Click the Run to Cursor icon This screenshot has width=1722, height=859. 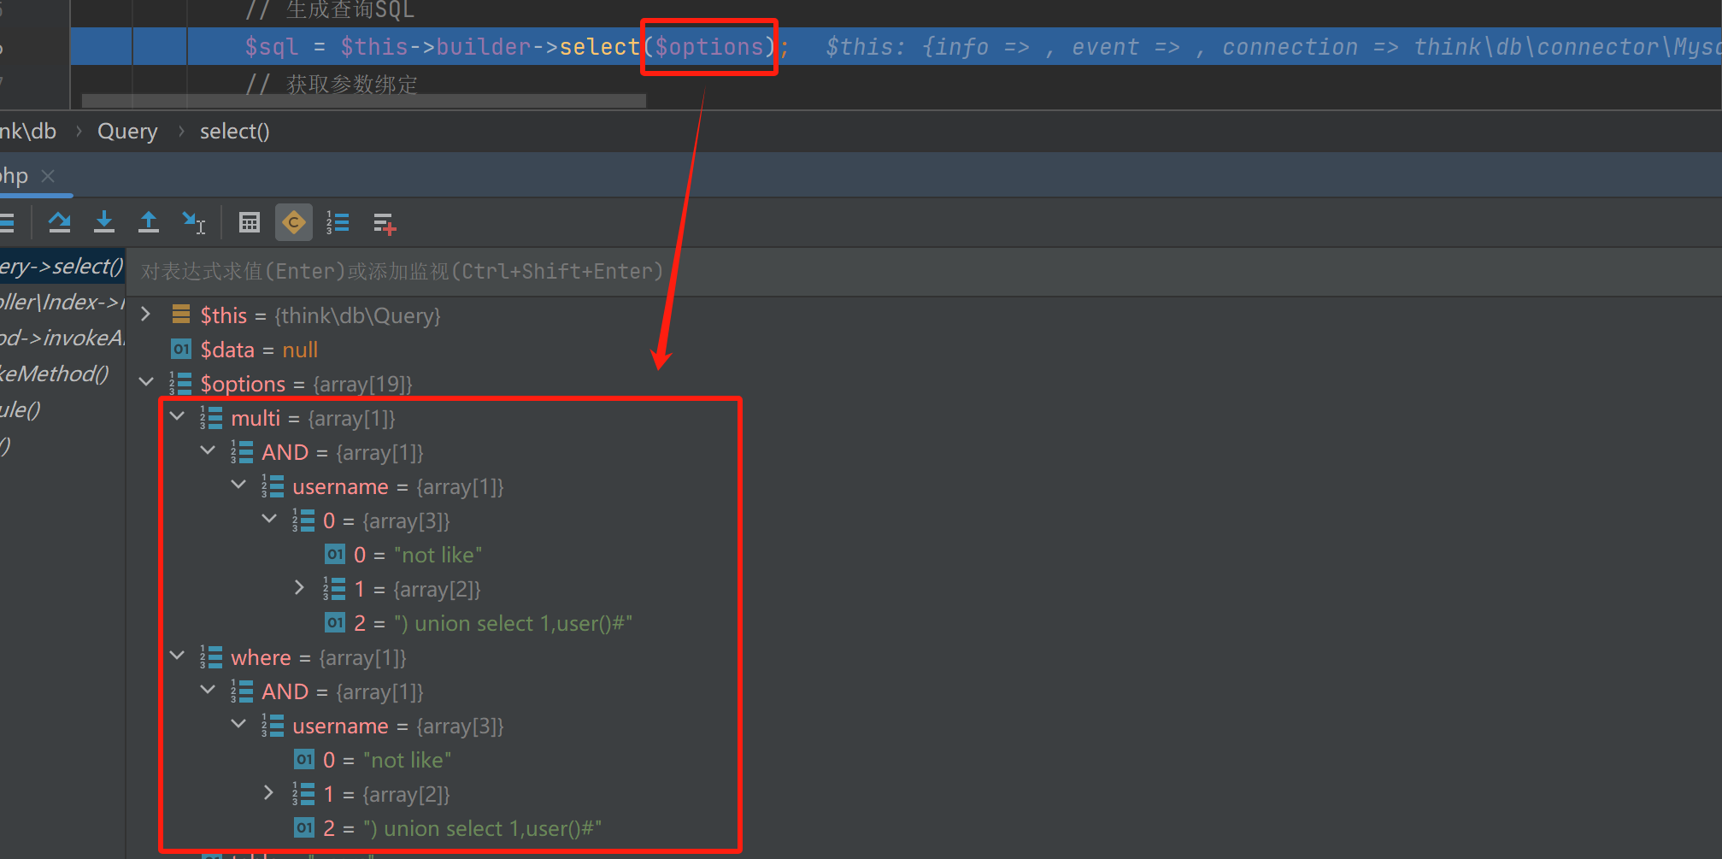[194, 223]
